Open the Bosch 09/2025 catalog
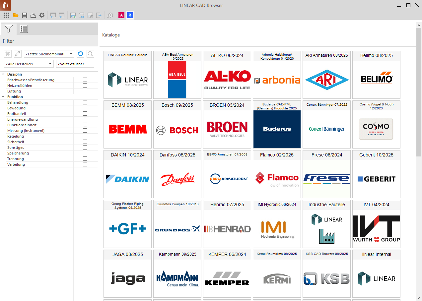Screen dimensions: 422x301 click(177, 124)
